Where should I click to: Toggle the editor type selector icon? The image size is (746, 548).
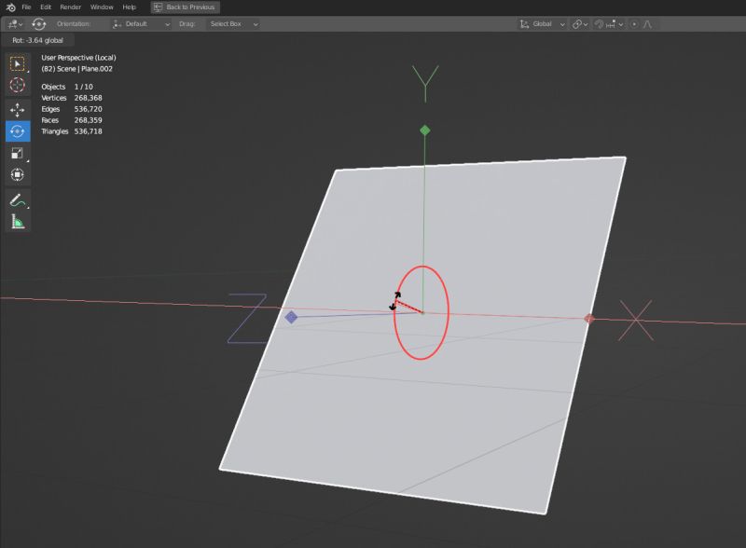click(x=11, y=24)
